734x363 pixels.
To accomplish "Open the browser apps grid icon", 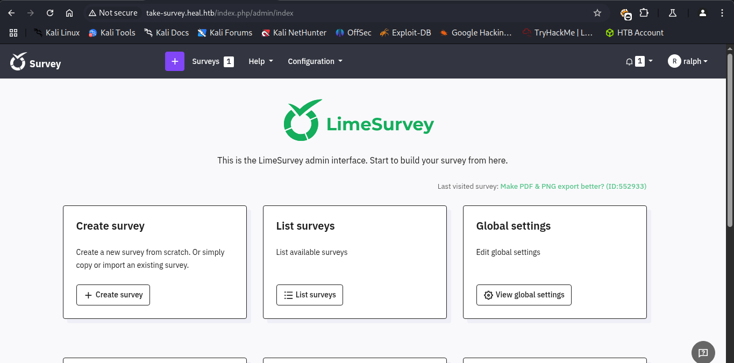I will [x=13, y=33].
